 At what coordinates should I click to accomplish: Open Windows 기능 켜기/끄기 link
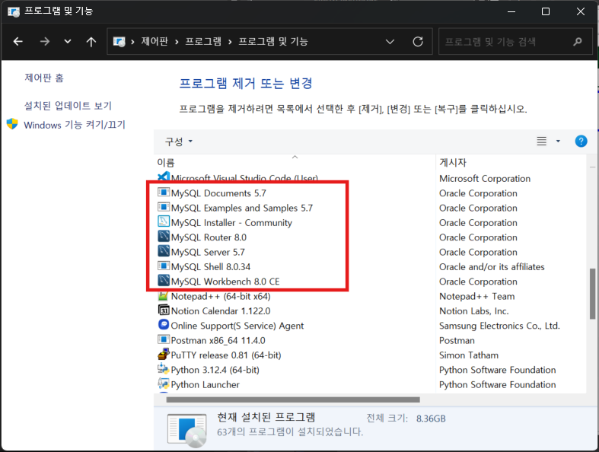coord(75,125)
